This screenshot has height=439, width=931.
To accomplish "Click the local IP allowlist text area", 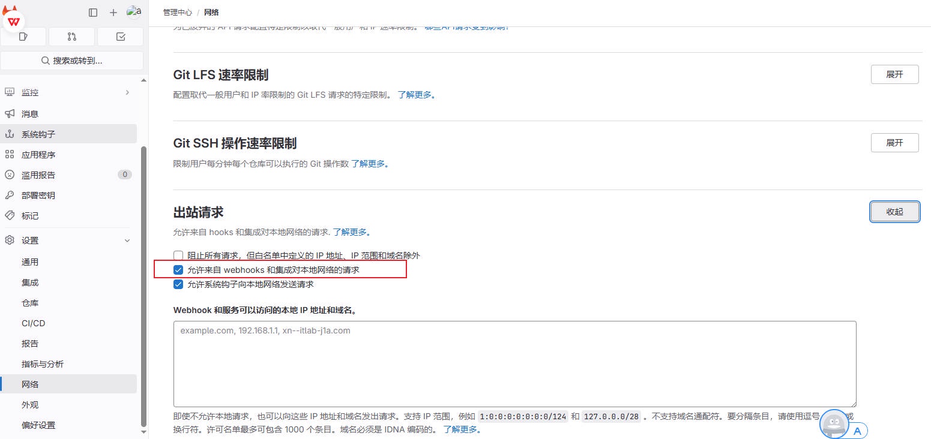I will point(514,364).
